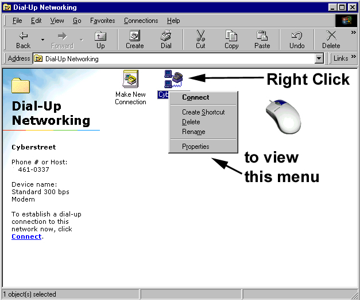Click the Undo toolbar icon
Viewport: 360px width, 300px height.
click(297, 39)
